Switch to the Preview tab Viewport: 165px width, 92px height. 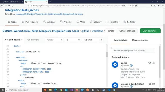33,40
